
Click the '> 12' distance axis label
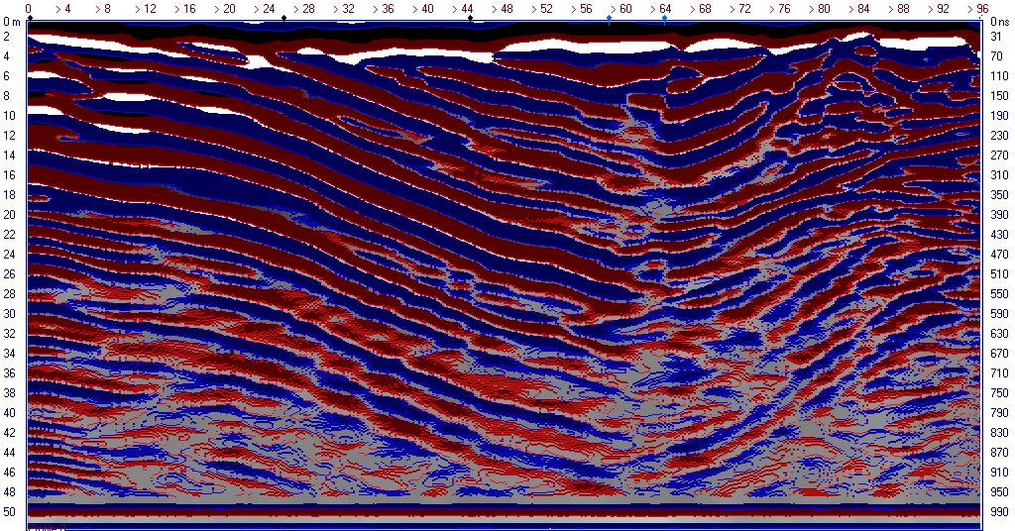click(x=145, y=8)
